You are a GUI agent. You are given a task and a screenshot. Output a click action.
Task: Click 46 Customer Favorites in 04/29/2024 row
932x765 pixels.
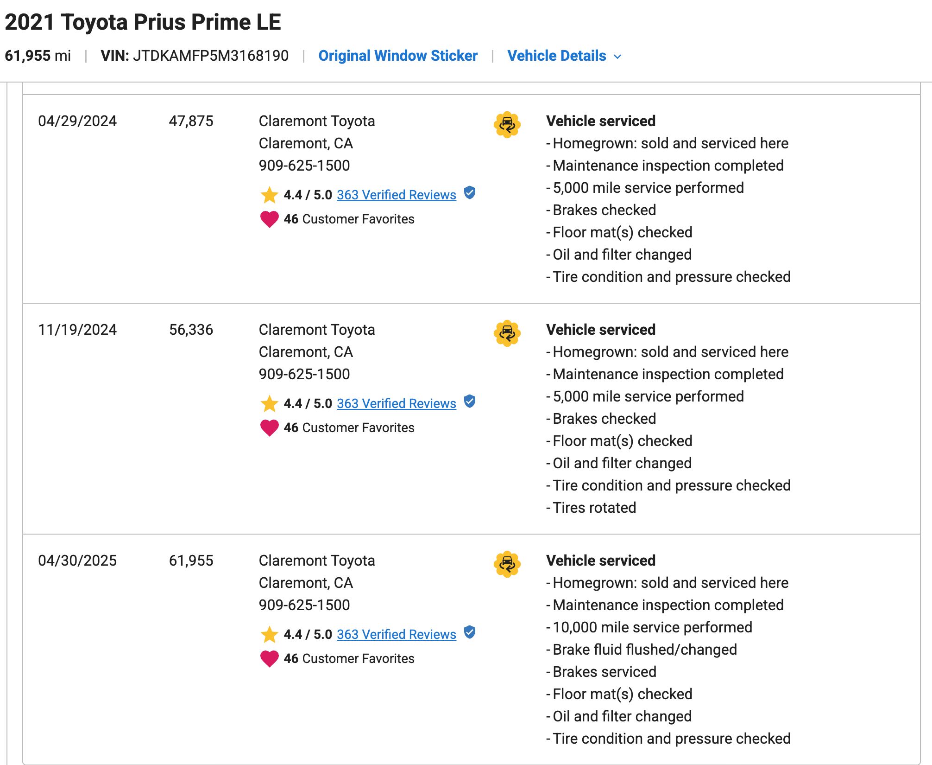click(x=349, y=219)
